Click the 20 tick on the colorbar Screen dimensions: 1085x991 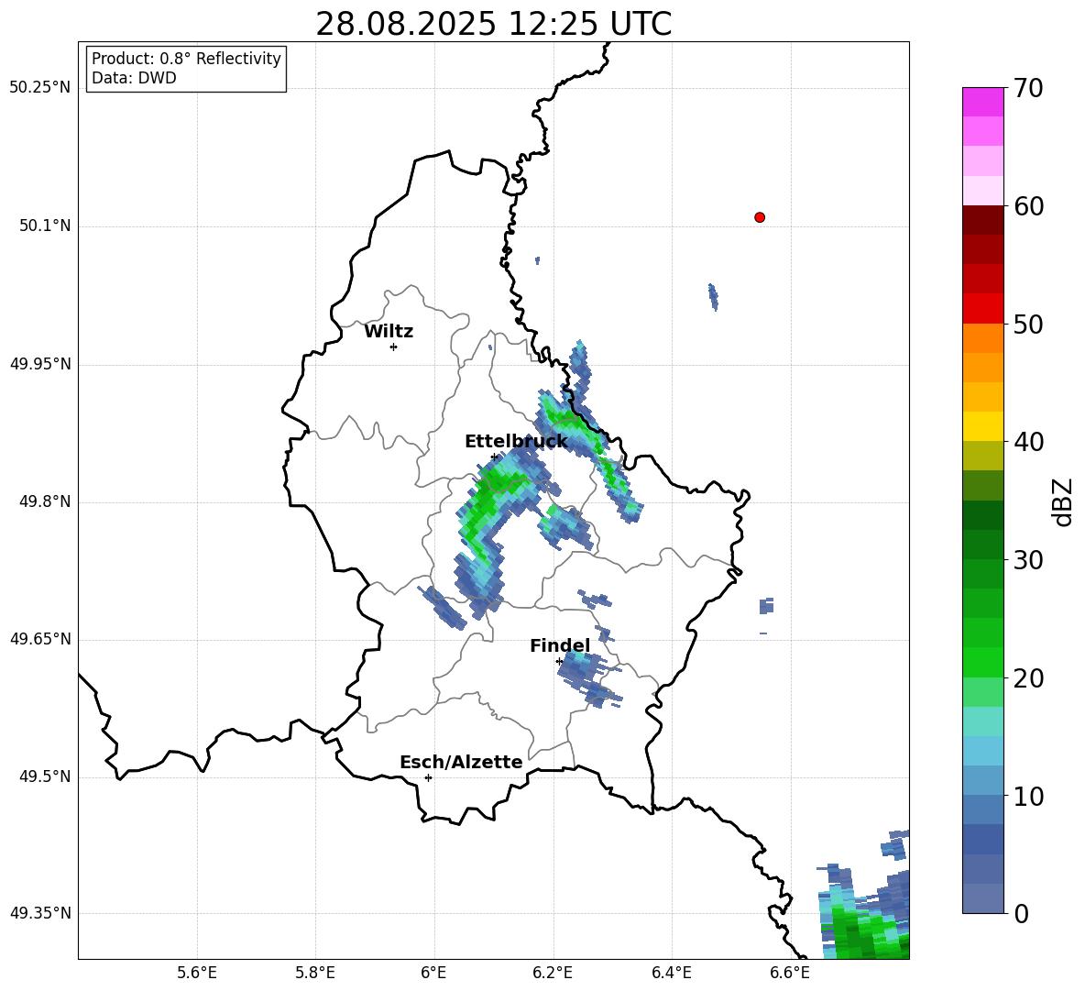(x=1028, y=678)
